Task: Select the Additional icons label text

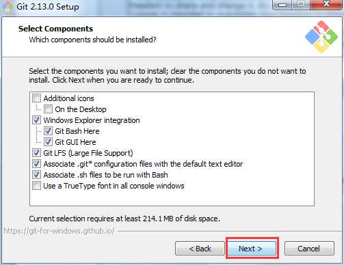Action: (x=68, y=98)
